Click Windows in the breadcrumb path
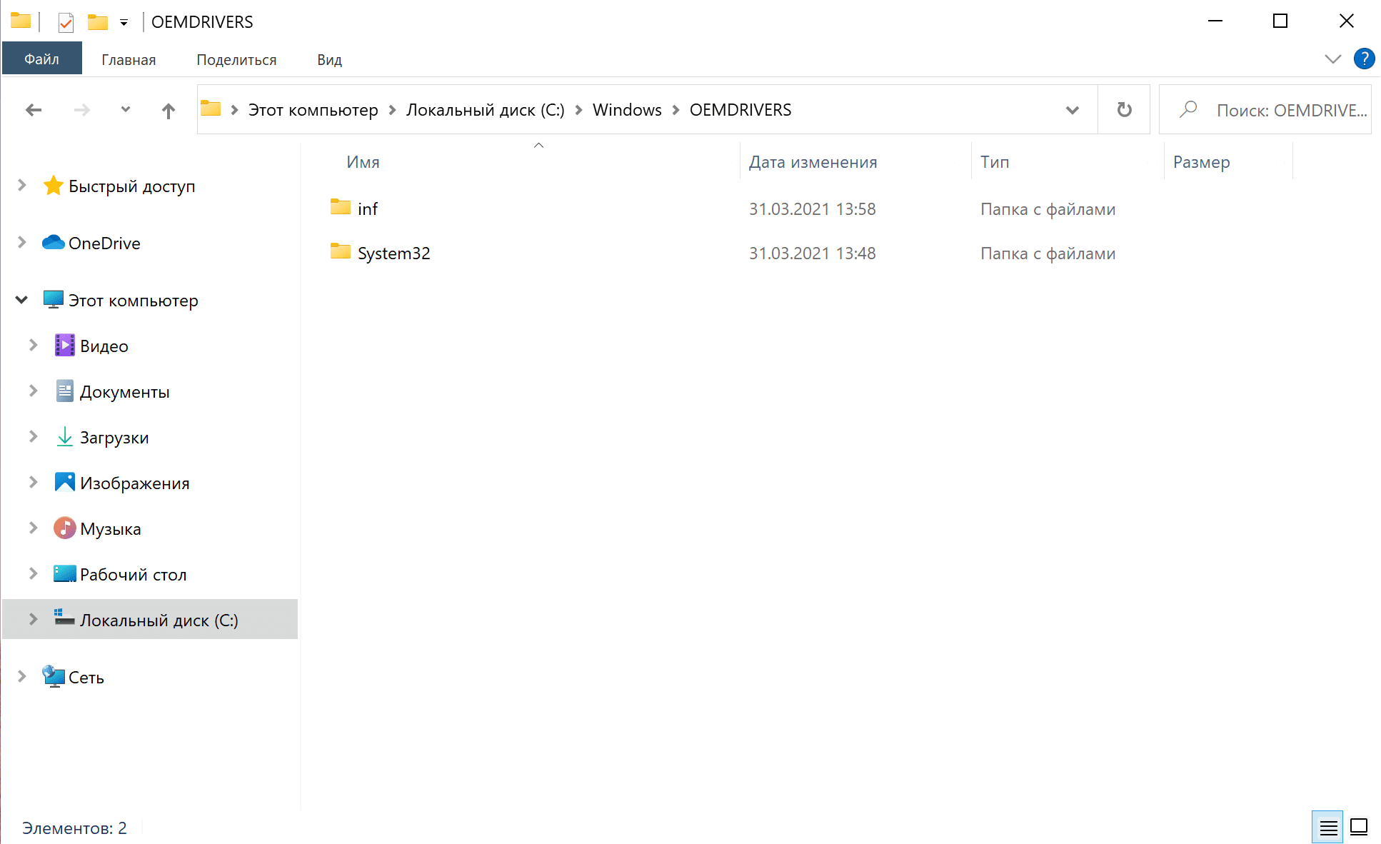 coord(626,110)
